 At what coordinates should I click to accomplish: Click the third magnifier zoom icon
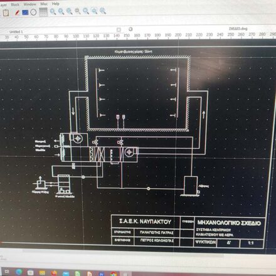(x=70, y=11)
